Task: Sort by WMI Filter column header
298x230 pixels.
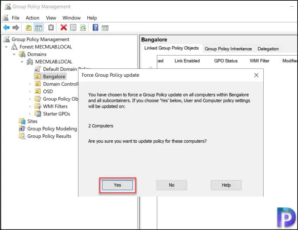Action: tap(260, 61)
